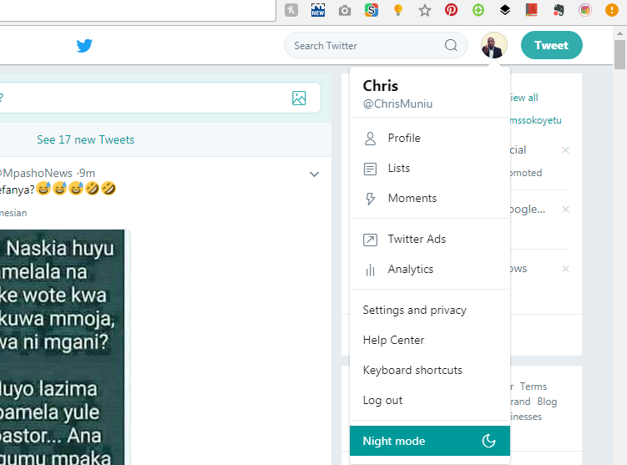Click the Evernote elephant extension icon
The image size is (627, 465).
click(559, 11)
